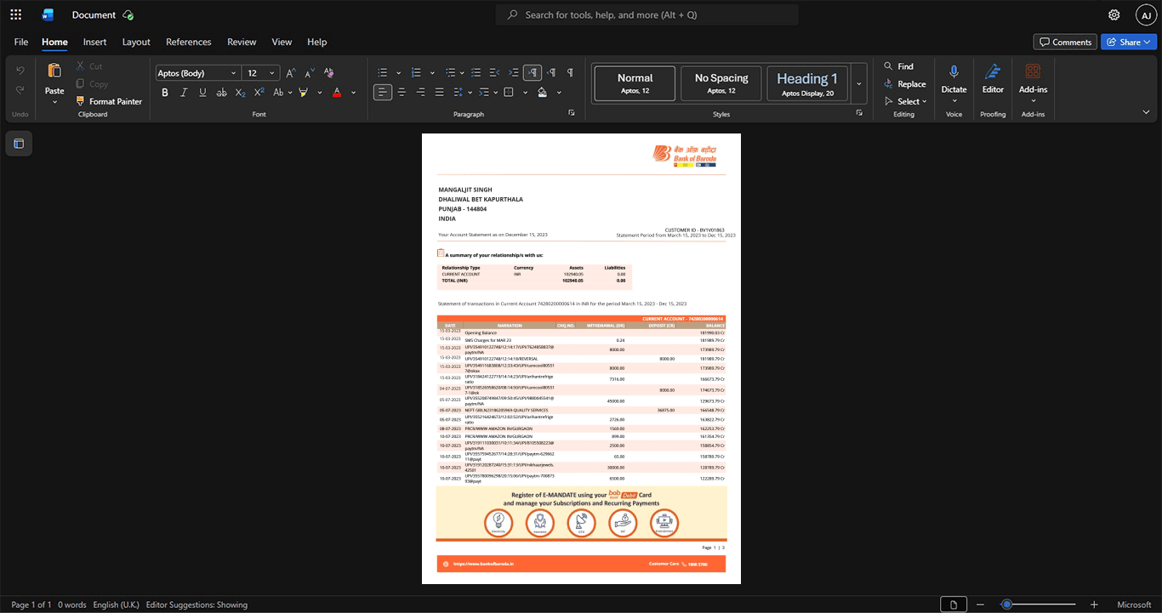
Task: Apply red font color swatch
Action: (337, 92)
